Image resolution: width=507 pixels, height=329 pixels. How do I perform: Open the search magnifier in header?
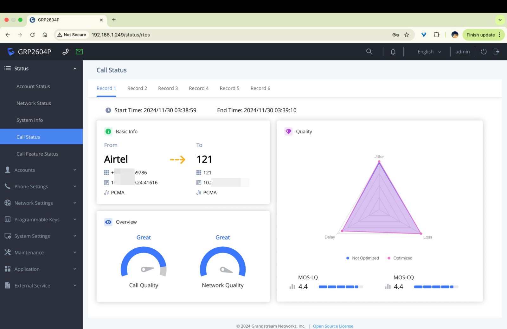(369, 52)
